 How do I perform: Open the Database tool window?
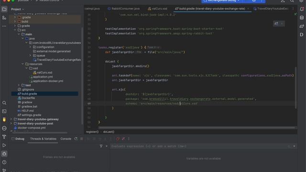tap(302, 18)
